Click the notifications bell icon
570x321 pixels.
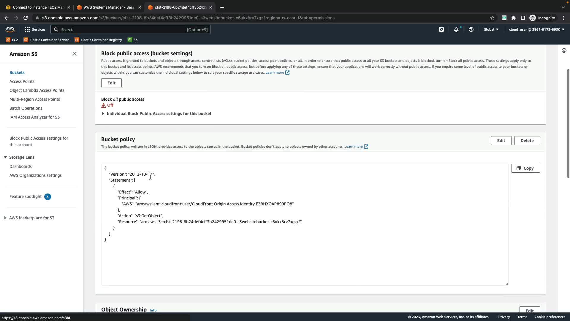tap(456, 29)
